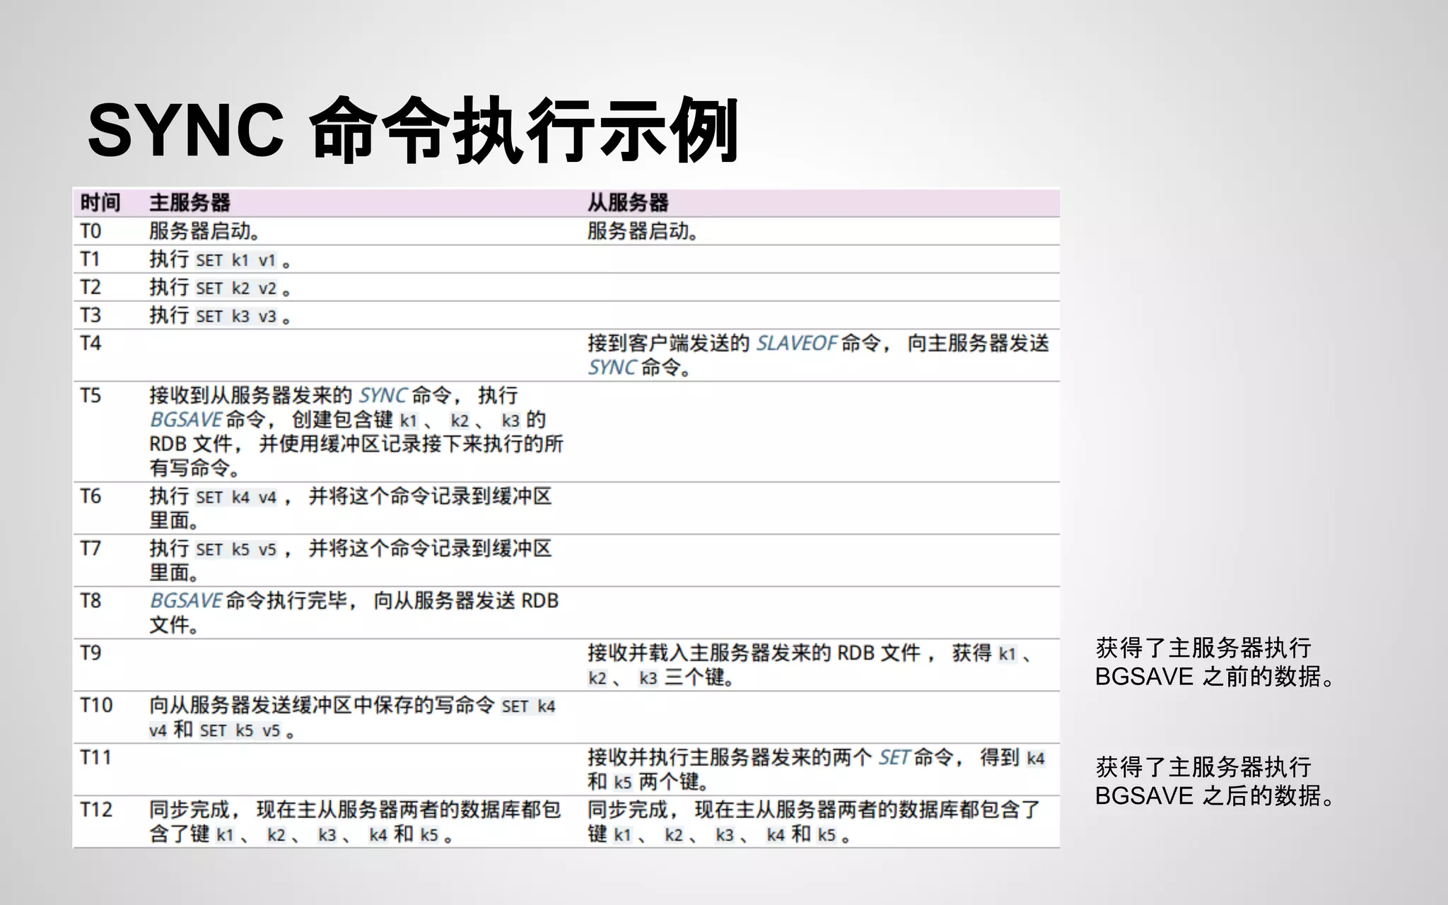This screenshot has height=905, width=1448.
Task: Click '同步完成' in T12 从服务器 column
Action: (x=628, y=810)
